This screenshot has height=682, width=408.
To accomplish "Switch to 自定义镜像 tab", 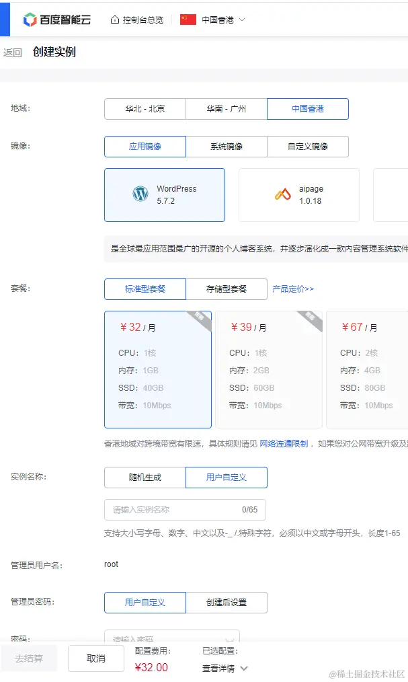I will [308, 147].
